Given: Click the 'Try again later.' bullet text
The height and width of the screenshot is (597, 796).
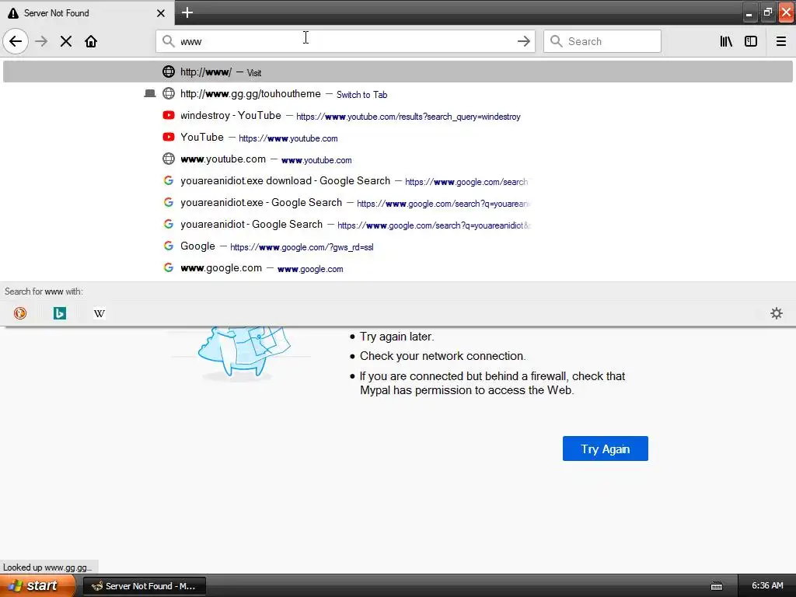Looking at the screenshot, I should coord(397,337).
